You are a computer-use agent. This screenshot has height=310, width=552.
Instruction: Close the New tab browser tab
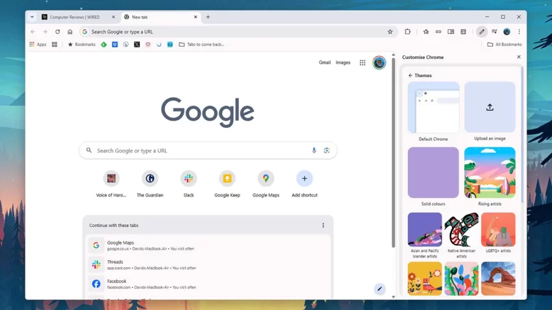tap(195, 17)
